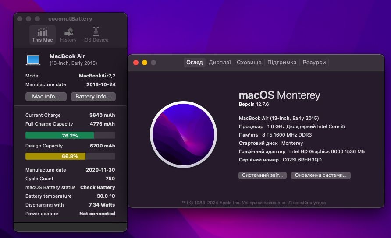Click the yellow 66.8% capacity bar

click(x=70, y=156)
